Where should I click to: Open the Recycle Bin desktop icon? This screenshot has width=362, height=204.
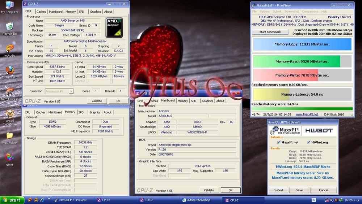tap(9, 29)
